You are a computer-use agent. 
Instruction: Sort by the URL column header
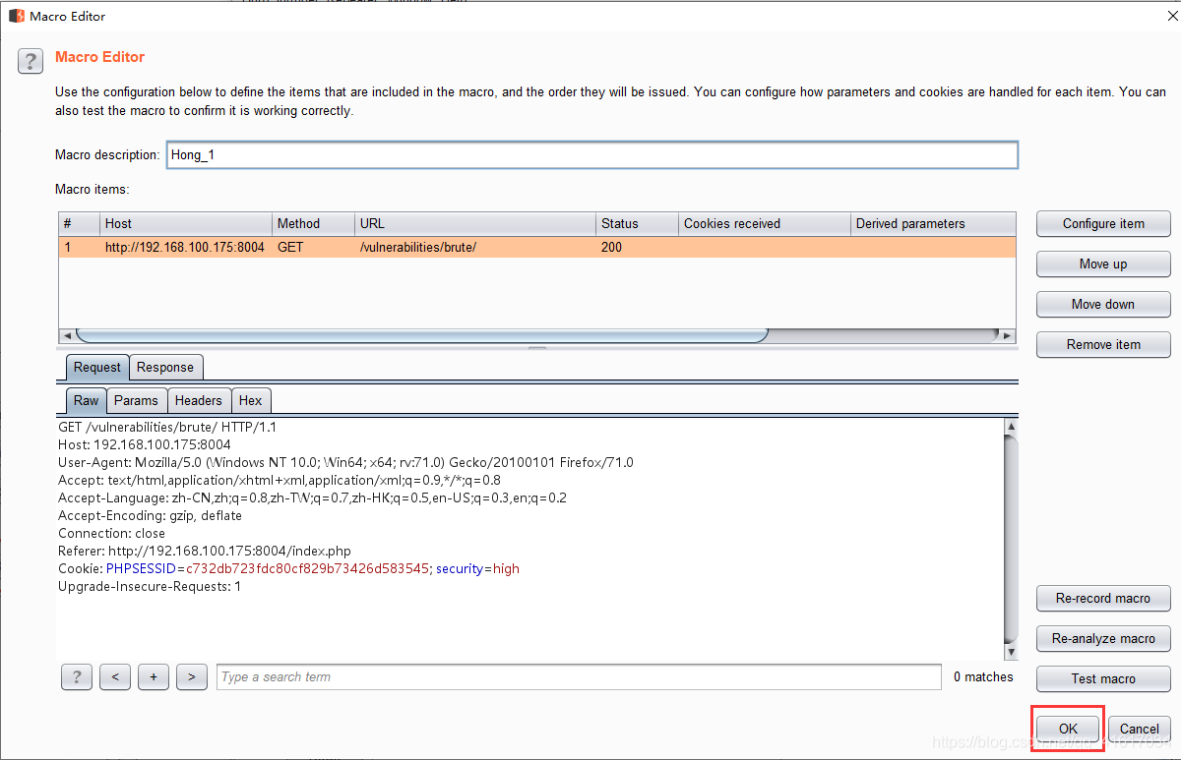(x=475, y=223)
